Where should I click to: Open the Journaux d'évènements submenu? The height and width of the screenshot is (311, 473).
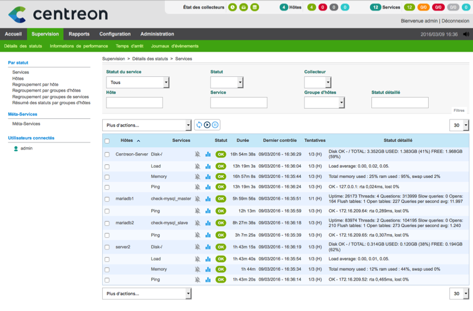pos(174,46)
